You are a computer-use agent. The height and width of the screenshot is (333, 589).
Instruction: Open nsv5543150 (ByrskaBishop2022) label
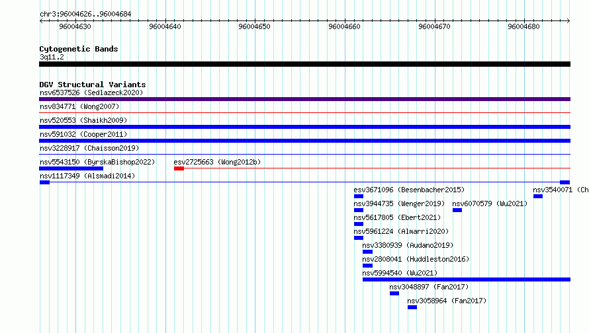(97, 162)
